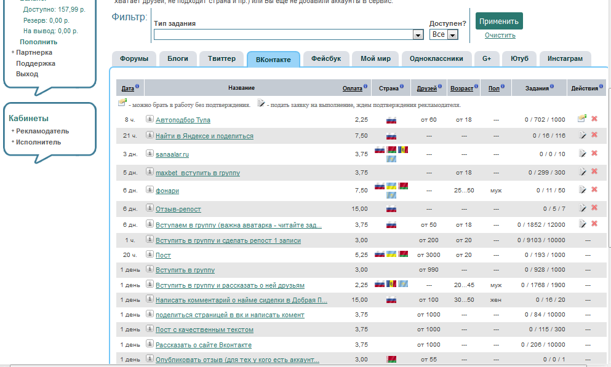This screenshot has width=611, height=367.
Task: Switch to the Фейсбук tab
Action: 326,59
